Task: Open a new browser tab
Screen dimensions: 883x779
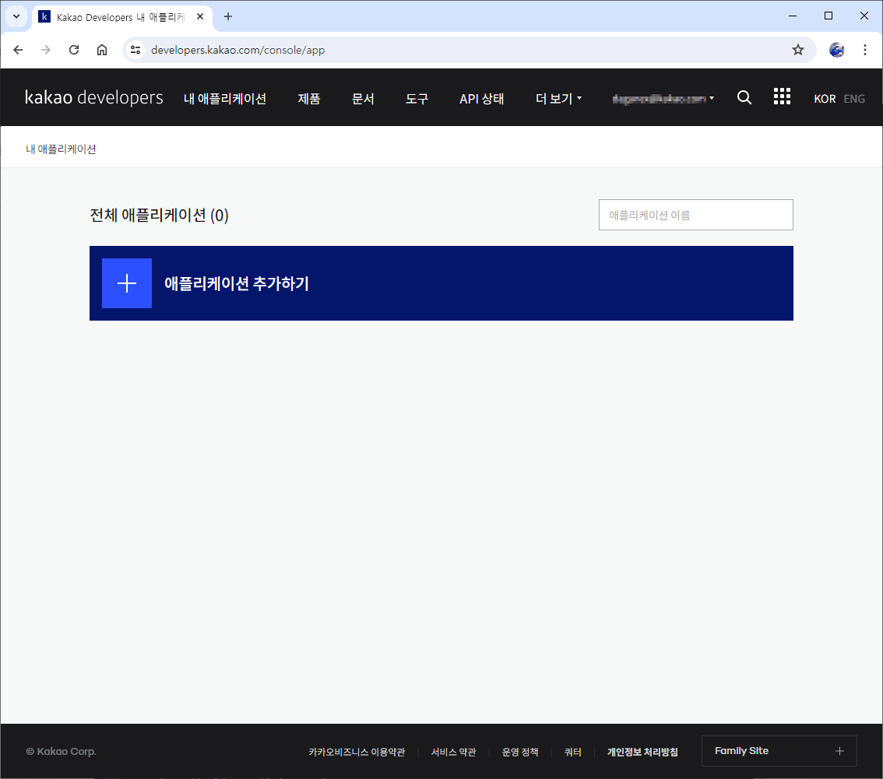Action: [228, 16]
